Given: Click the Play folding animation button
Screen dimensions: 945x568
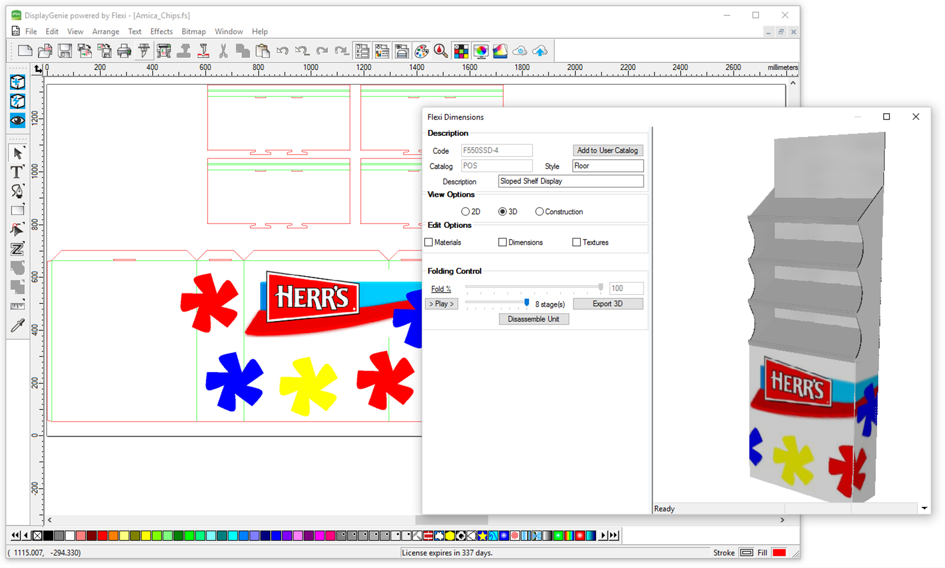Looking at the screenshot, I should point(441,304).
